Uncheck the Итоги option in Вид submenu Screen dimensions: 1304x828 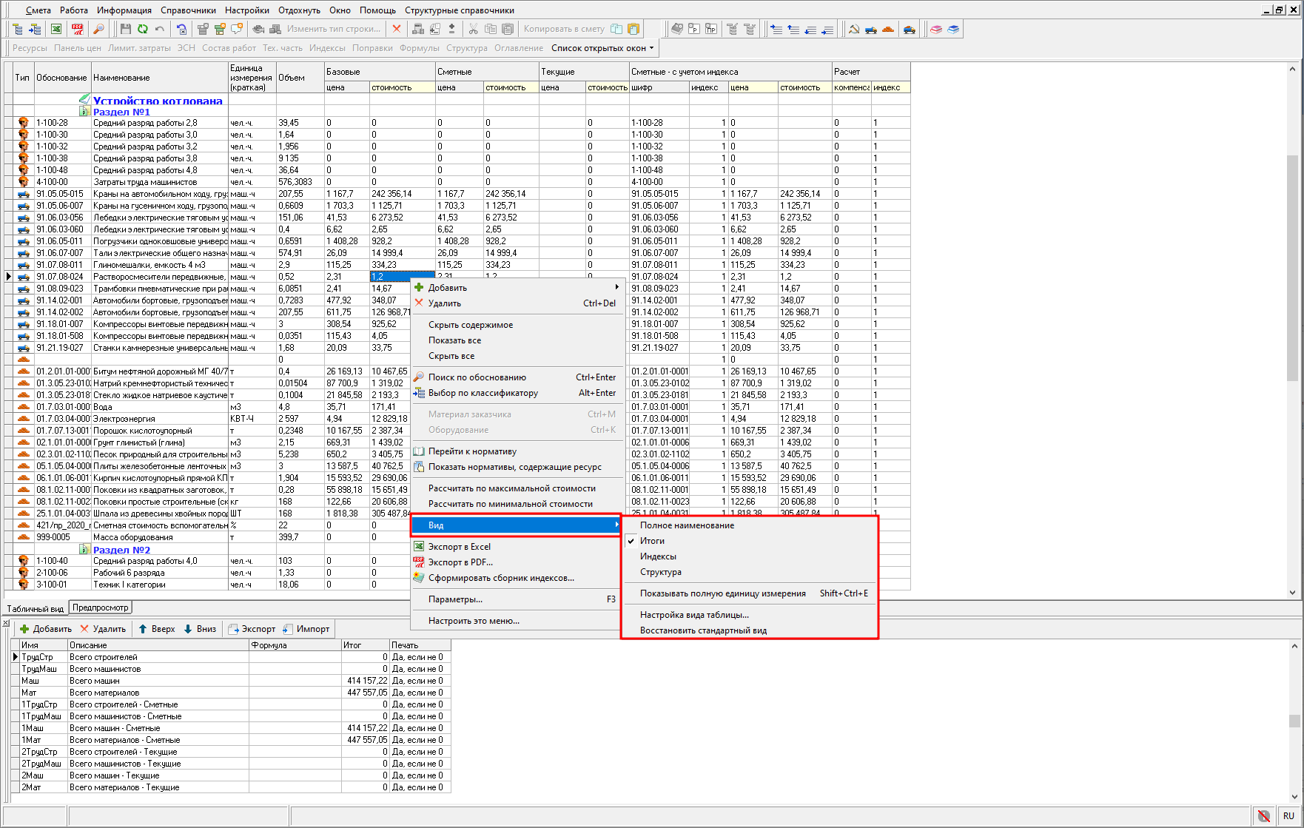click(652, 541)
